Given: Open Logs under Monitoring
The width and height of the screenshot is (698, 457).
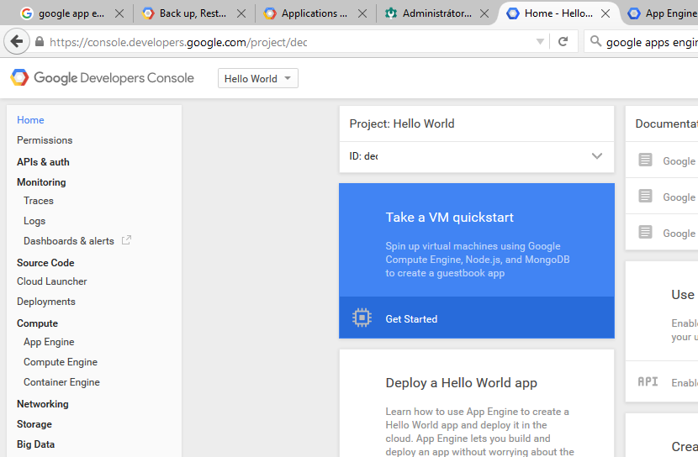Looking at the screenshot, I should pyautogui.click(x=34, y=221).
